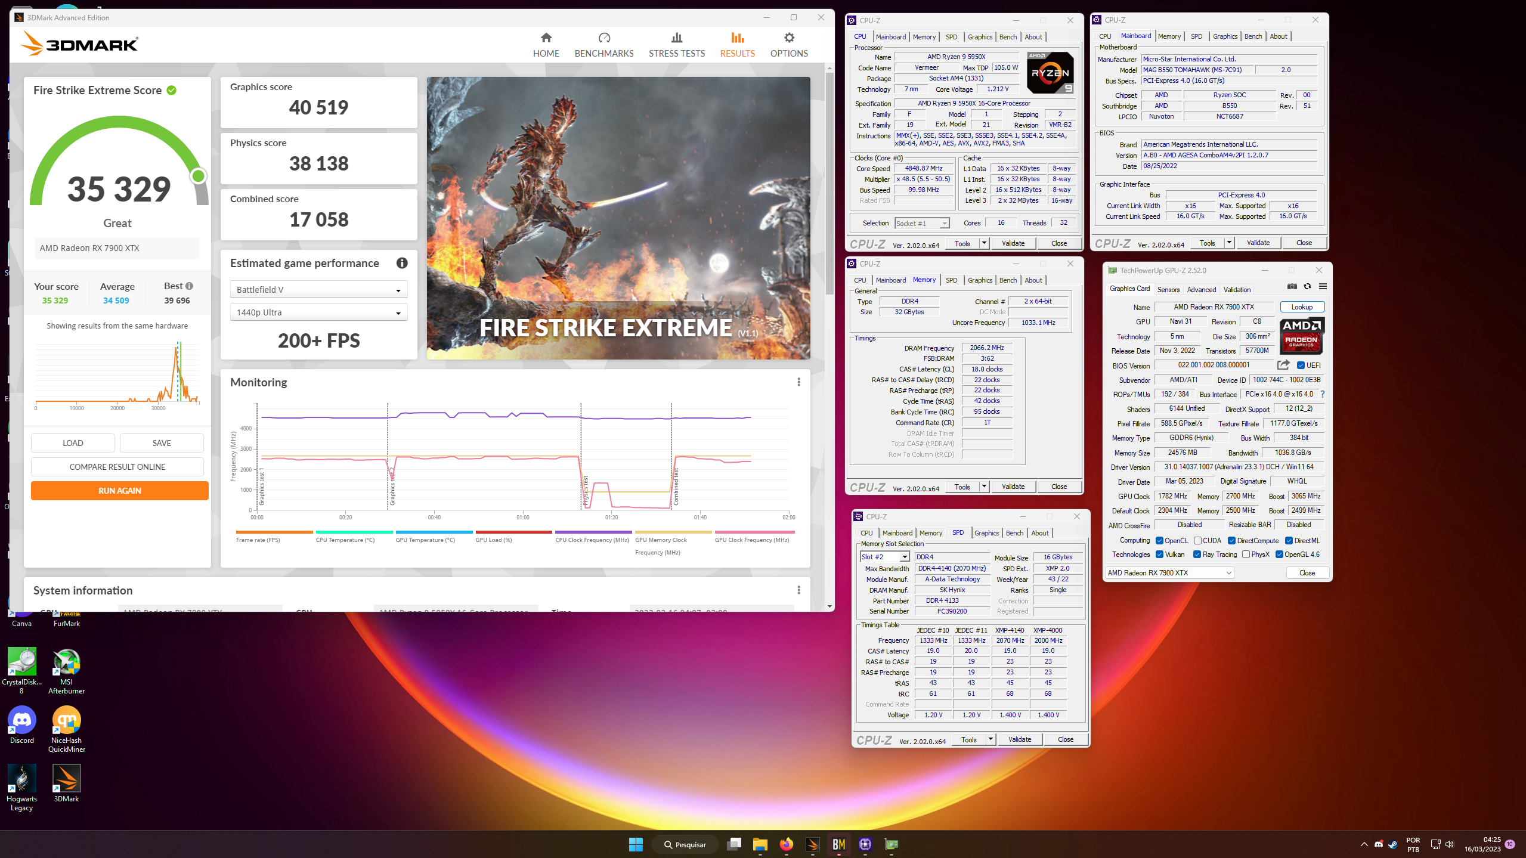Expand Tools arrow in CPU-Z SPD window
Image resolution: width=1526 pixels, height=858 pixels.
[x=990, y=739]
